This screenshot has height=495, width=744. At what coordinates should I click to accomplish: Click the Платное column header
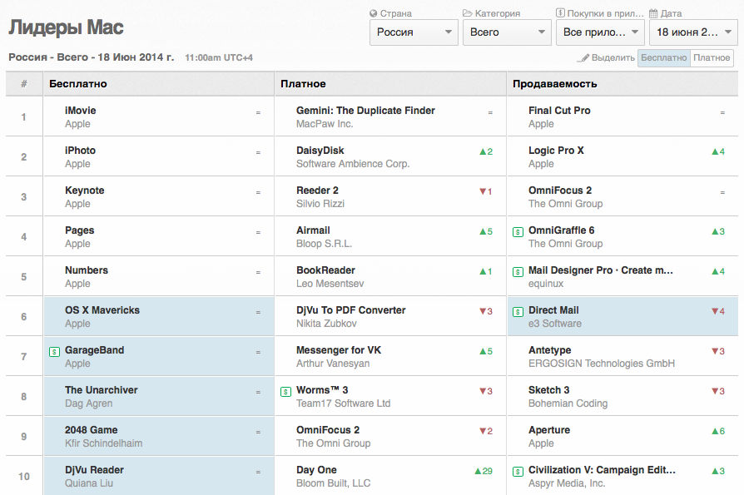click(303, 84)
